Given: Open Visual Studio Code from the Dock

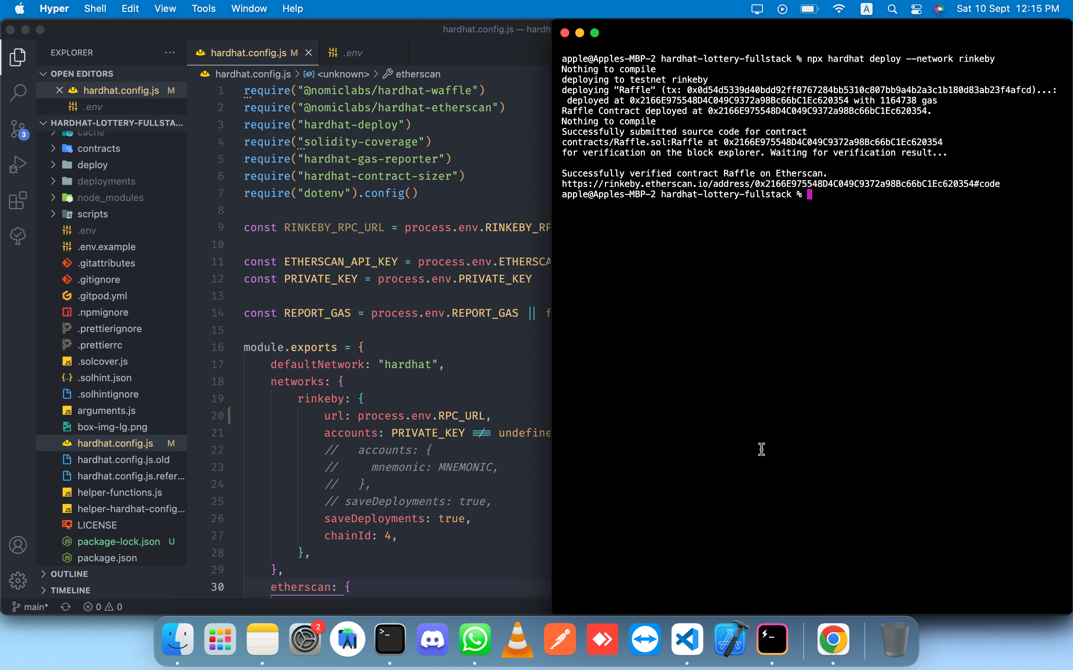Looking at the screenshot, I should coord(687,639).
